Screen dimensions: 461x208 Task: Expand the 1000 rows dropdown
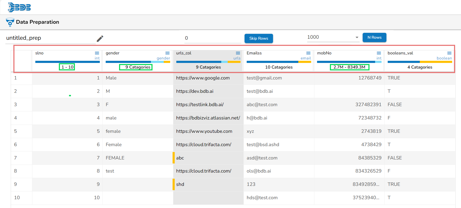coord(357,37)
